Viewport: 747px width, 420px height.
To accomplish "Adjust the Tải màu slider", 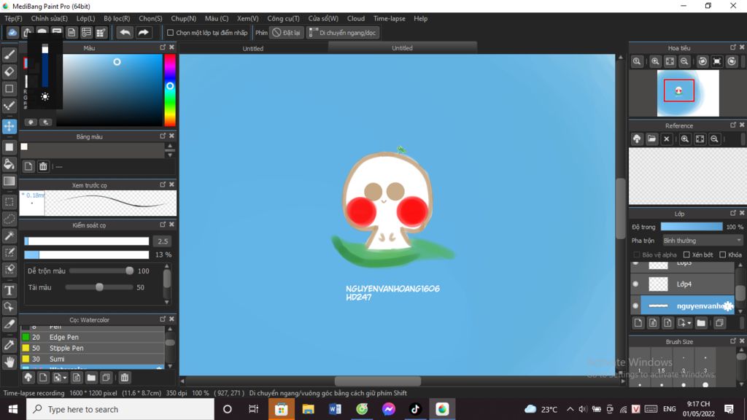I will (99, 287).
